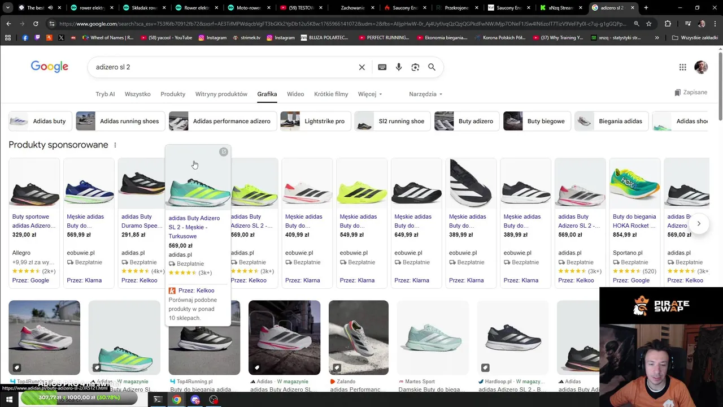Open the Krótkie filmy tab
The width and height of the screenshot is (723, 407).
point(331,94)
